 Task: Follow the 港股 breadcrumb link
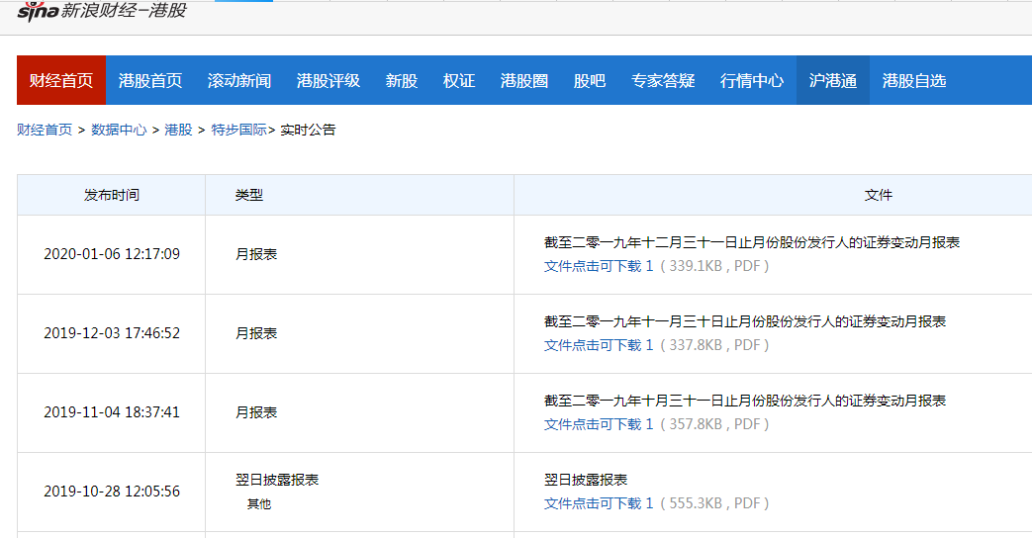click(x=178, y=130)
